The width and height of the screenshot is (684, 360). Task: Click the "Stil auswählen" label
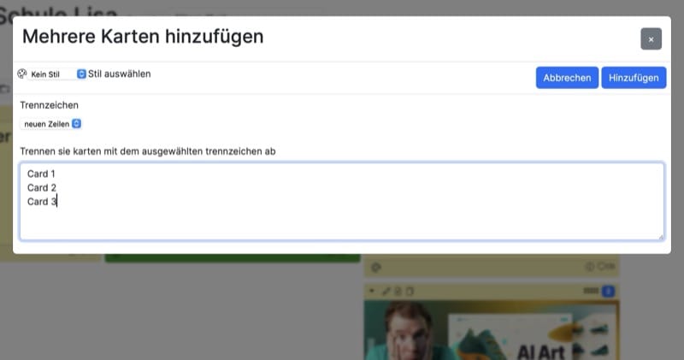click(119, 74)
